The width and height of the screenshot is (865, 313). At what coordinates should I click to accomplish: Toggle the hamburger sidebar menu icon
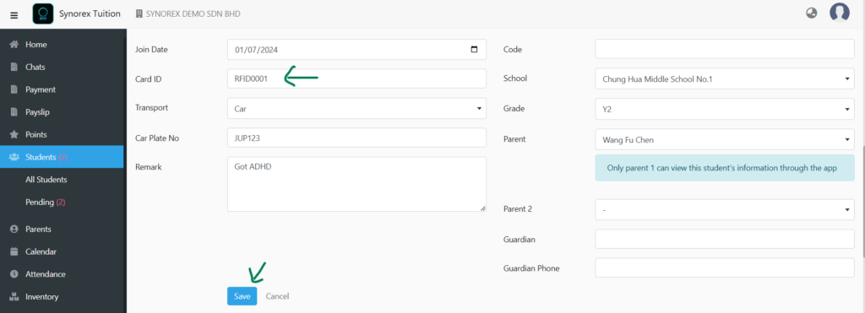click(x=14, y=14)
